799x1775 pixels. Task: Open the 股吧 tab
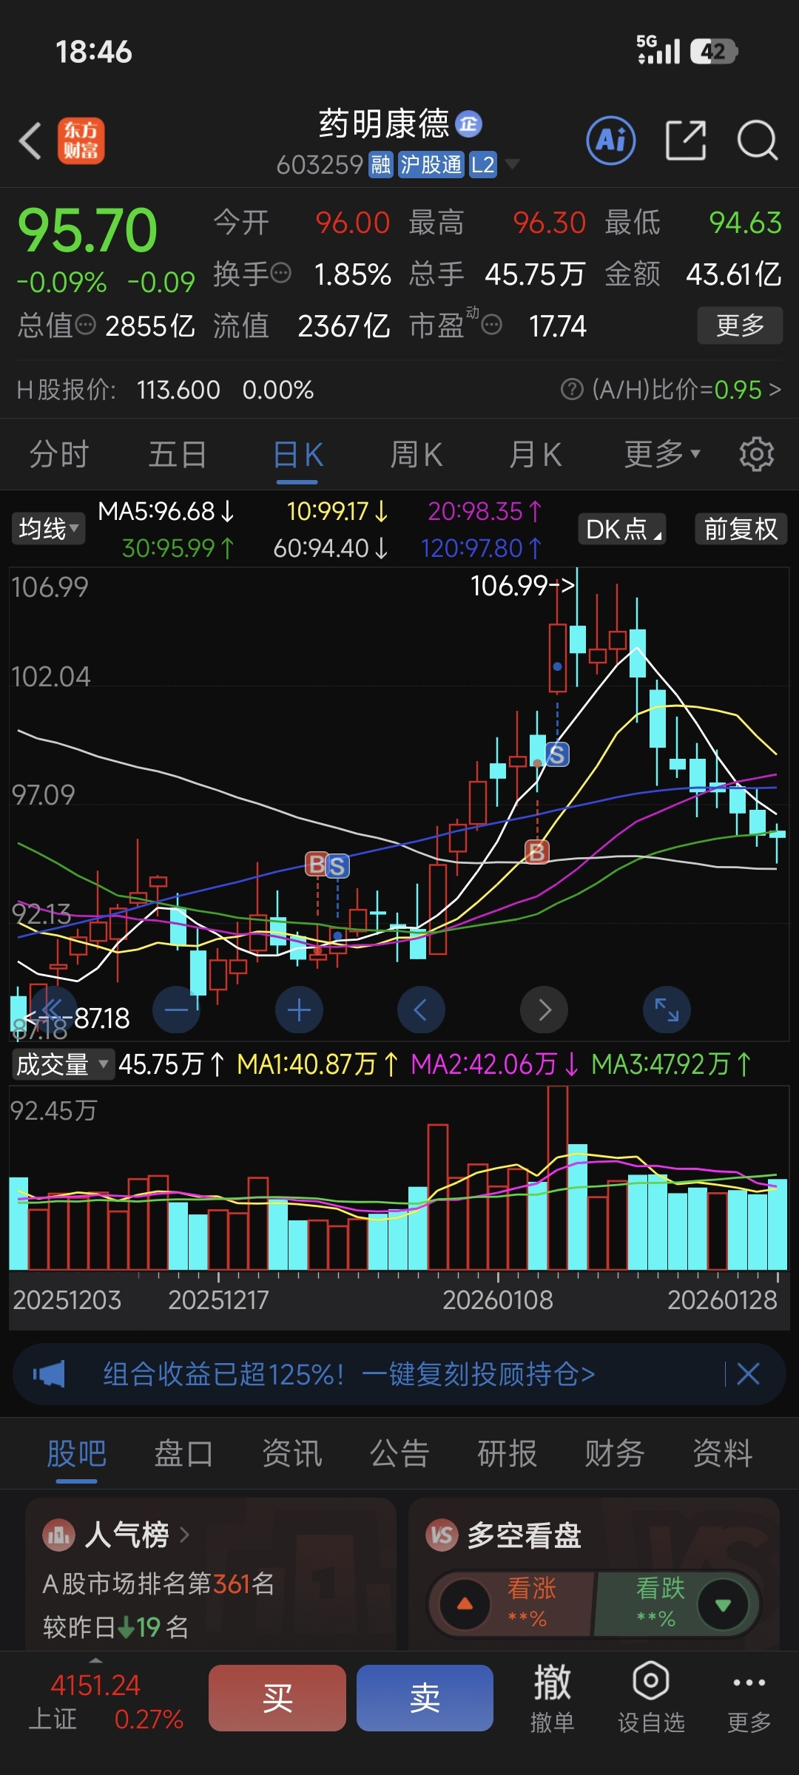pyautogui.click(x=76, y=1453)
